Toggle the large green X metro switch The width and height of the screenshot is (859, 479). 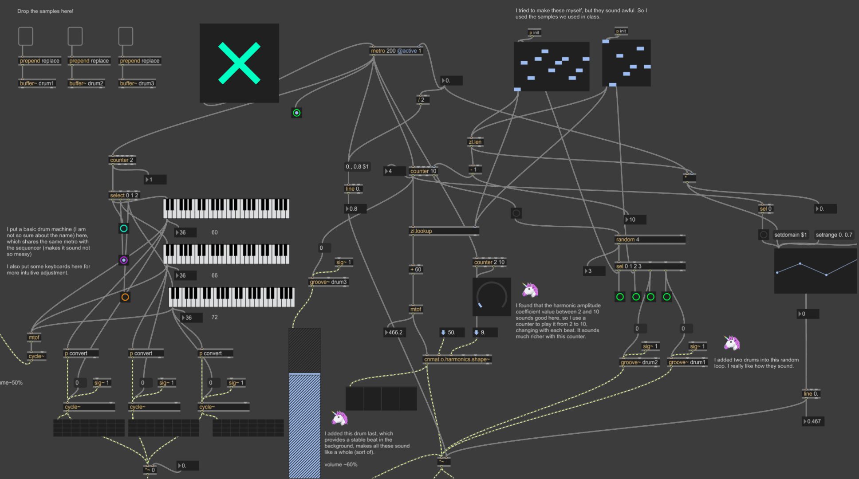pyautogui.click(x=239, y=63)
